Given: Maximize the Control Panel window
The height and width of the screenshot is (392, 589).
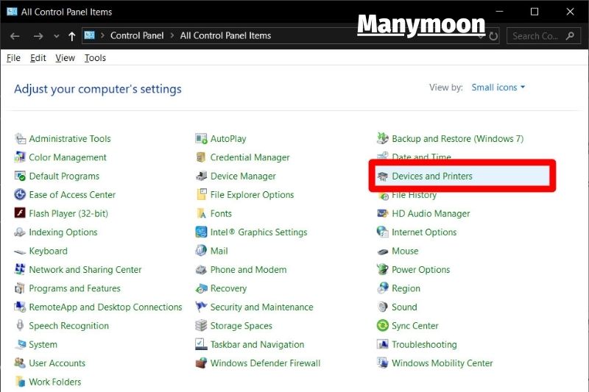Looking at the screenshot, I should 535,12.
